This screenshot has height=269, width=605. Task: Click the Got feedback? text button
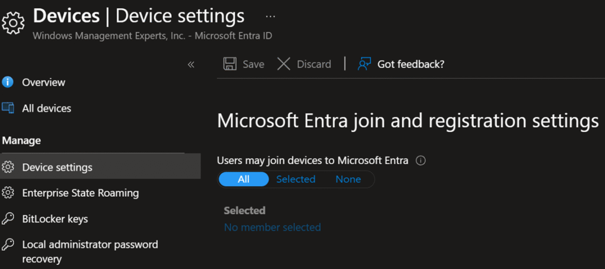click(411, 64)
